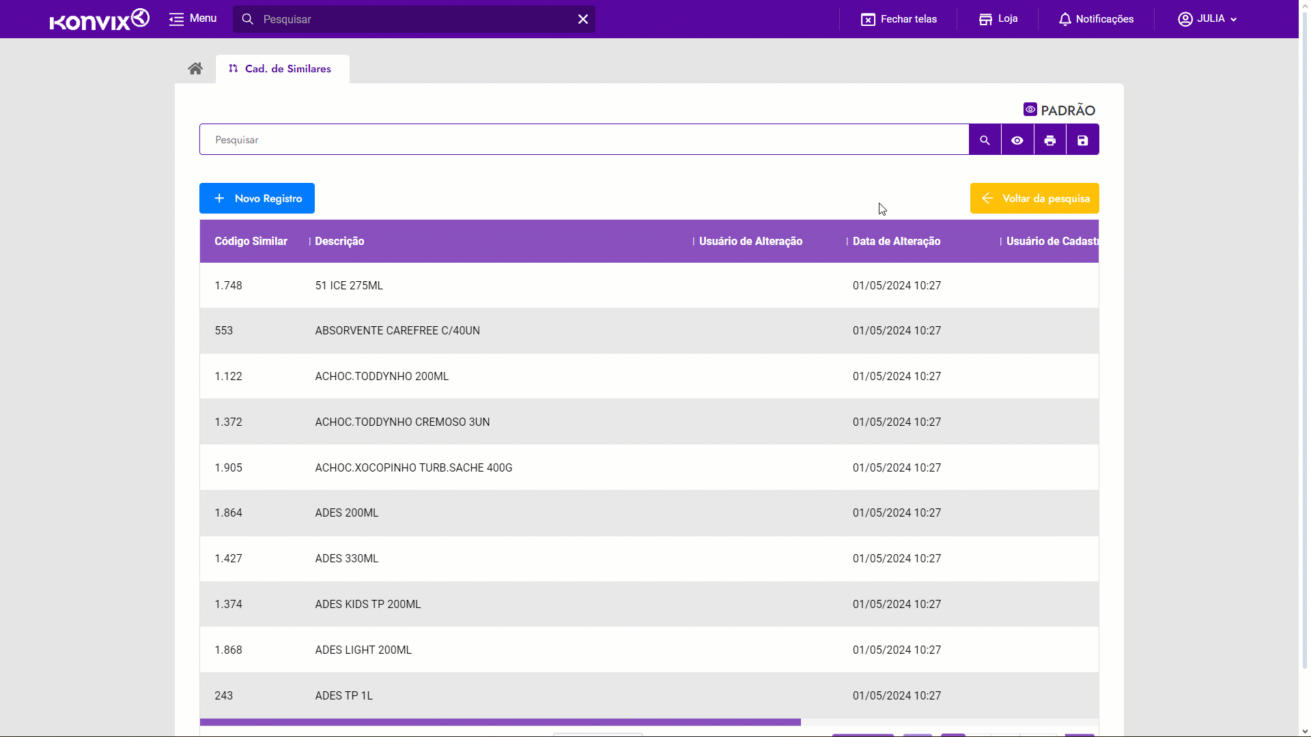Click the eye view icon in toolbar
The width and height of the screenshot is (1311, 737).
click(1017, 140)
